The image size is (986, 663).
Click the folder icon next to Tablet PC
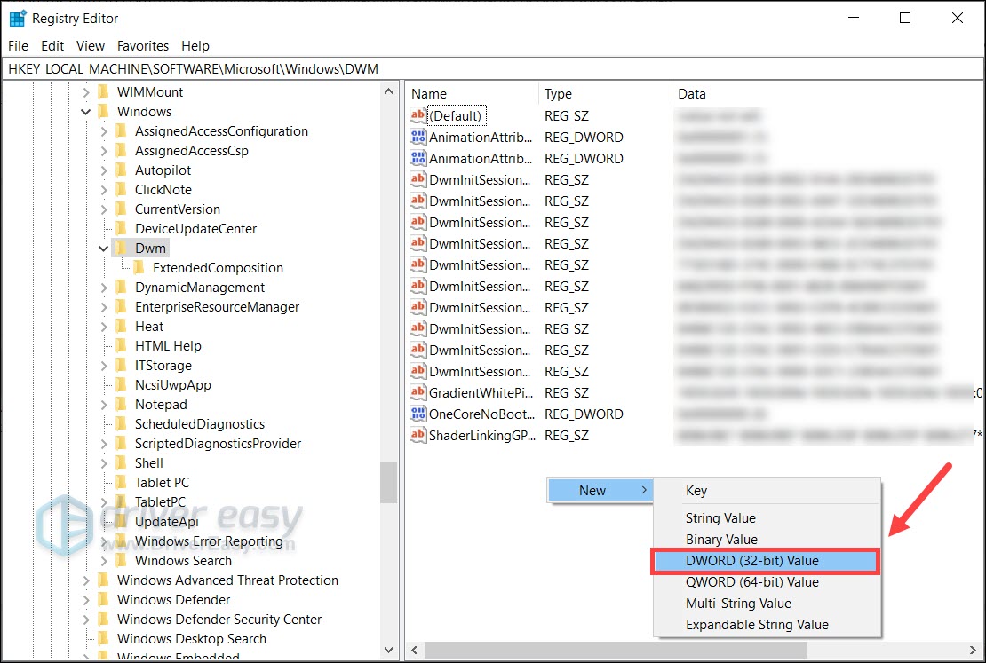tap(122, 483)
